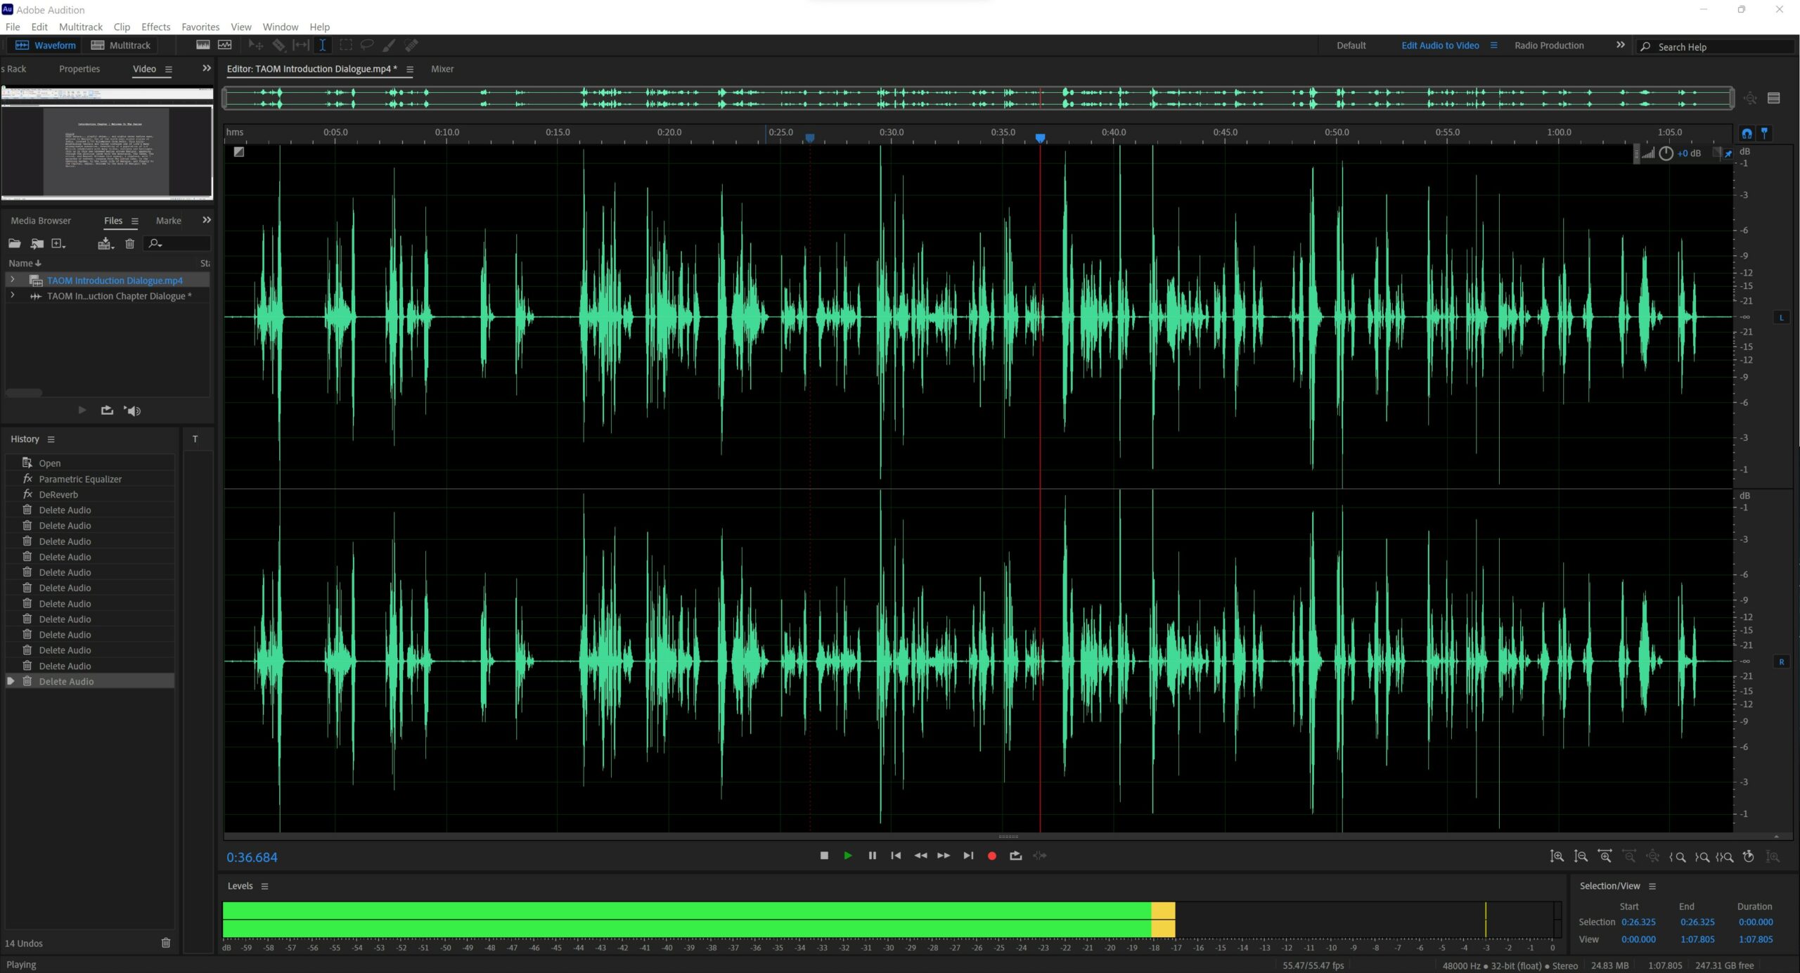Toggle Loop Playback button in transport
This screenshot has height=973, width=1800.
pos(1015,856)
